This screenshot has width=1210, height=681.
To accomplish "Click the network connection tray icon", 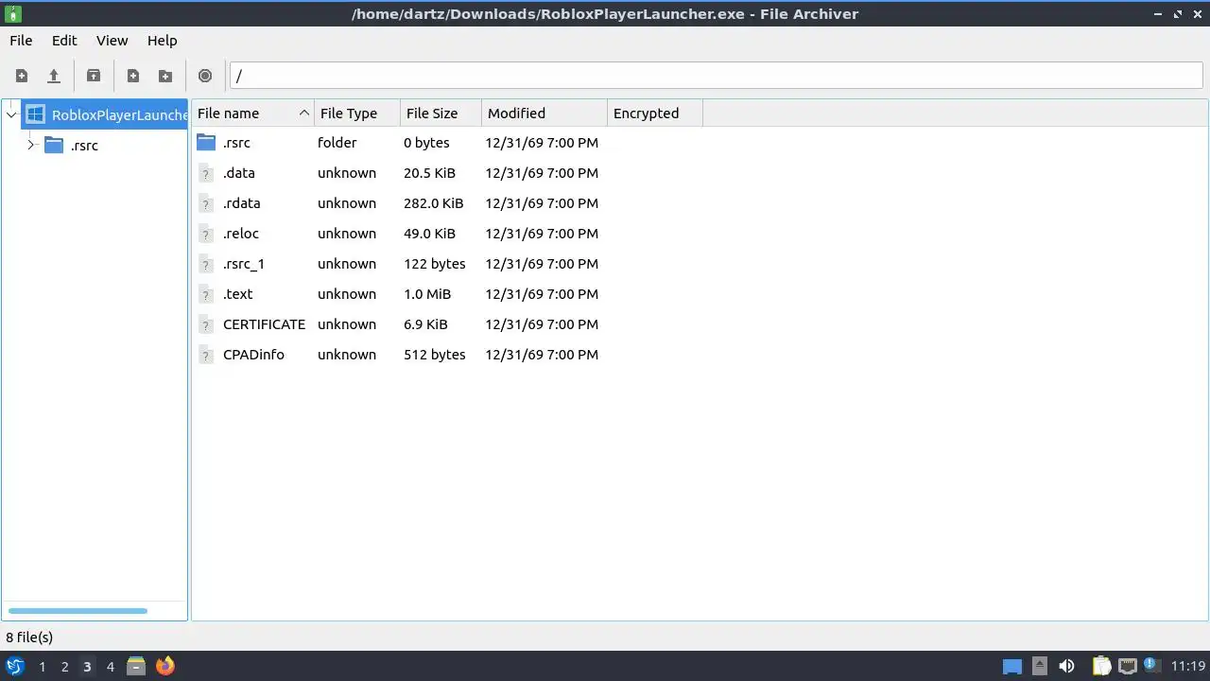I will point(1128,666).
